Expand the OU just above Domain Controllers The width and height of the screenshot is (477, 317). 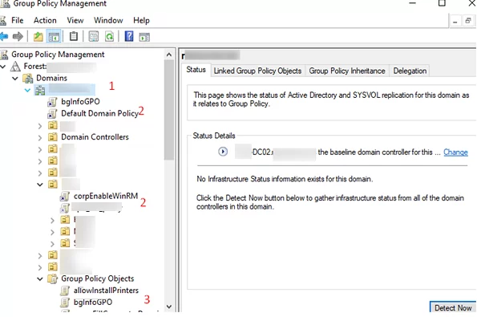pos(40,126)
